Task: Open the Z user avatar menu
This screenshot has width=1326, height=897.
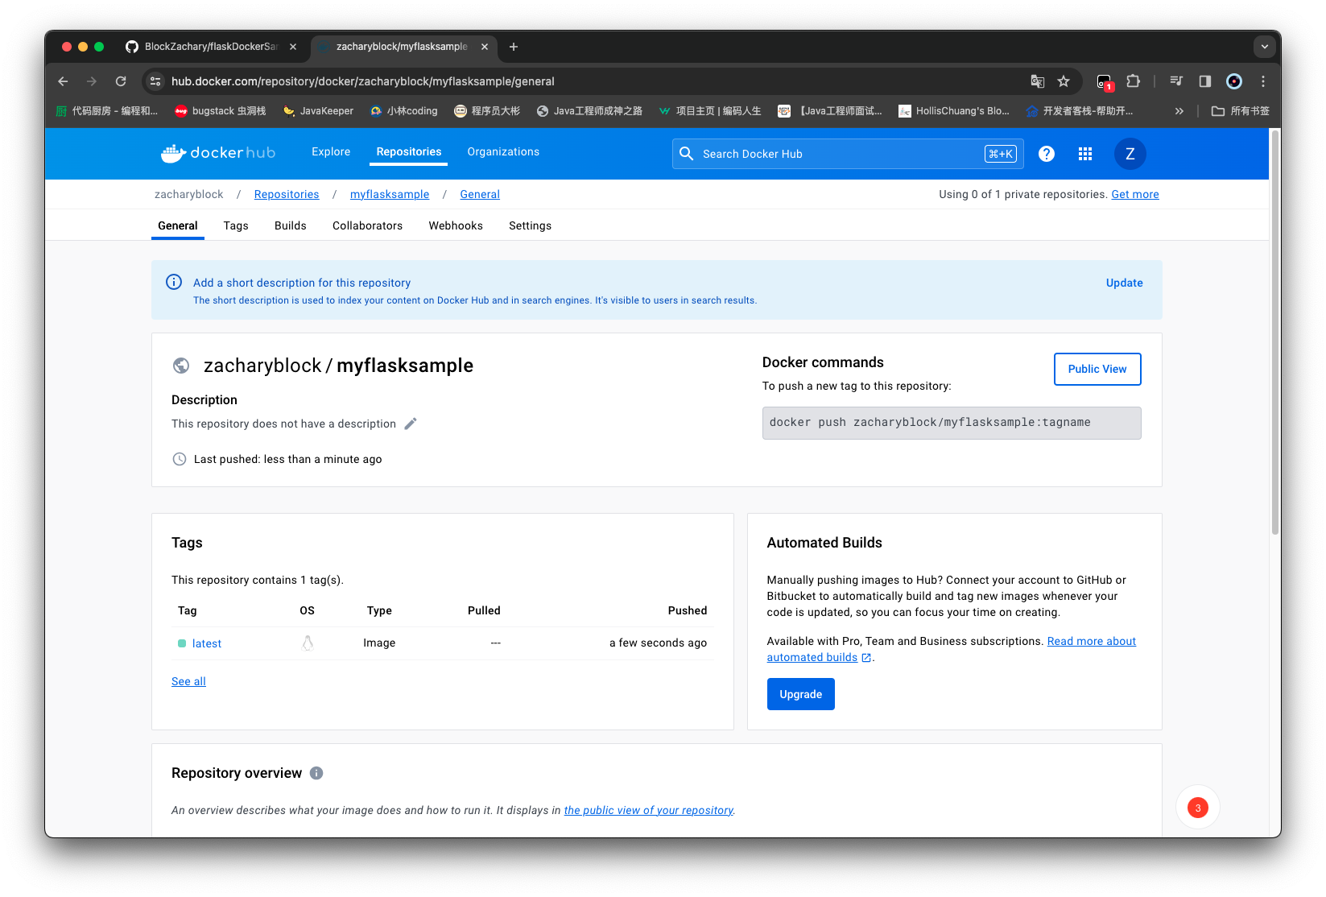Action: [x=1130, y=154]
